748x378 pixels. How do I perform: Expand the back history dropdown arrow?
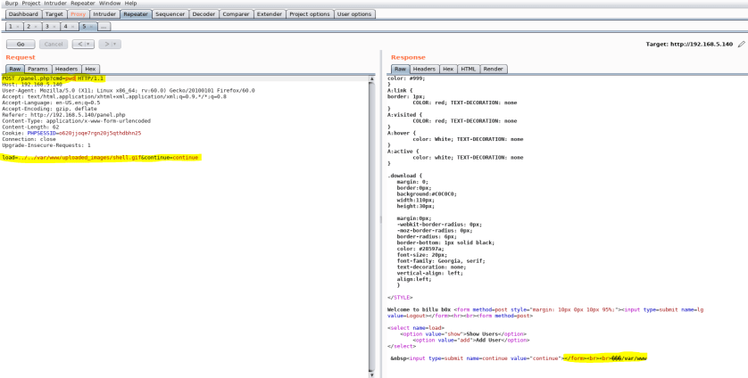(88, 44)
